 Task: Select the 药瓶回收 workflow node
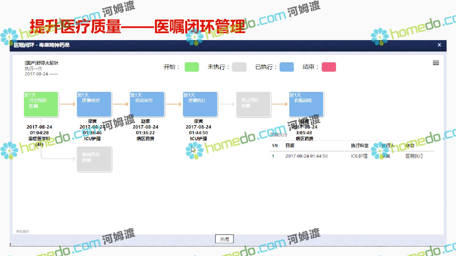[x=306, y=104]
